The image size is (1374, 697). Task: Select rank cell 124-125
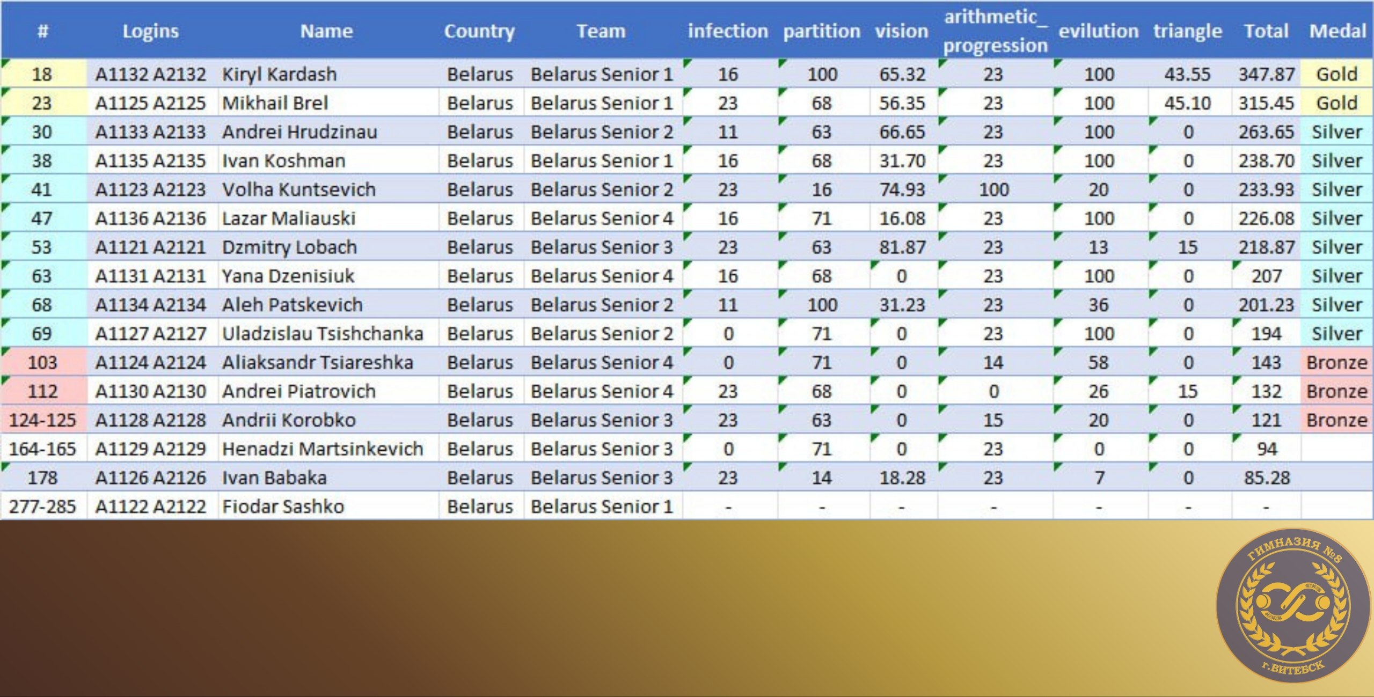tap(42, 420)
